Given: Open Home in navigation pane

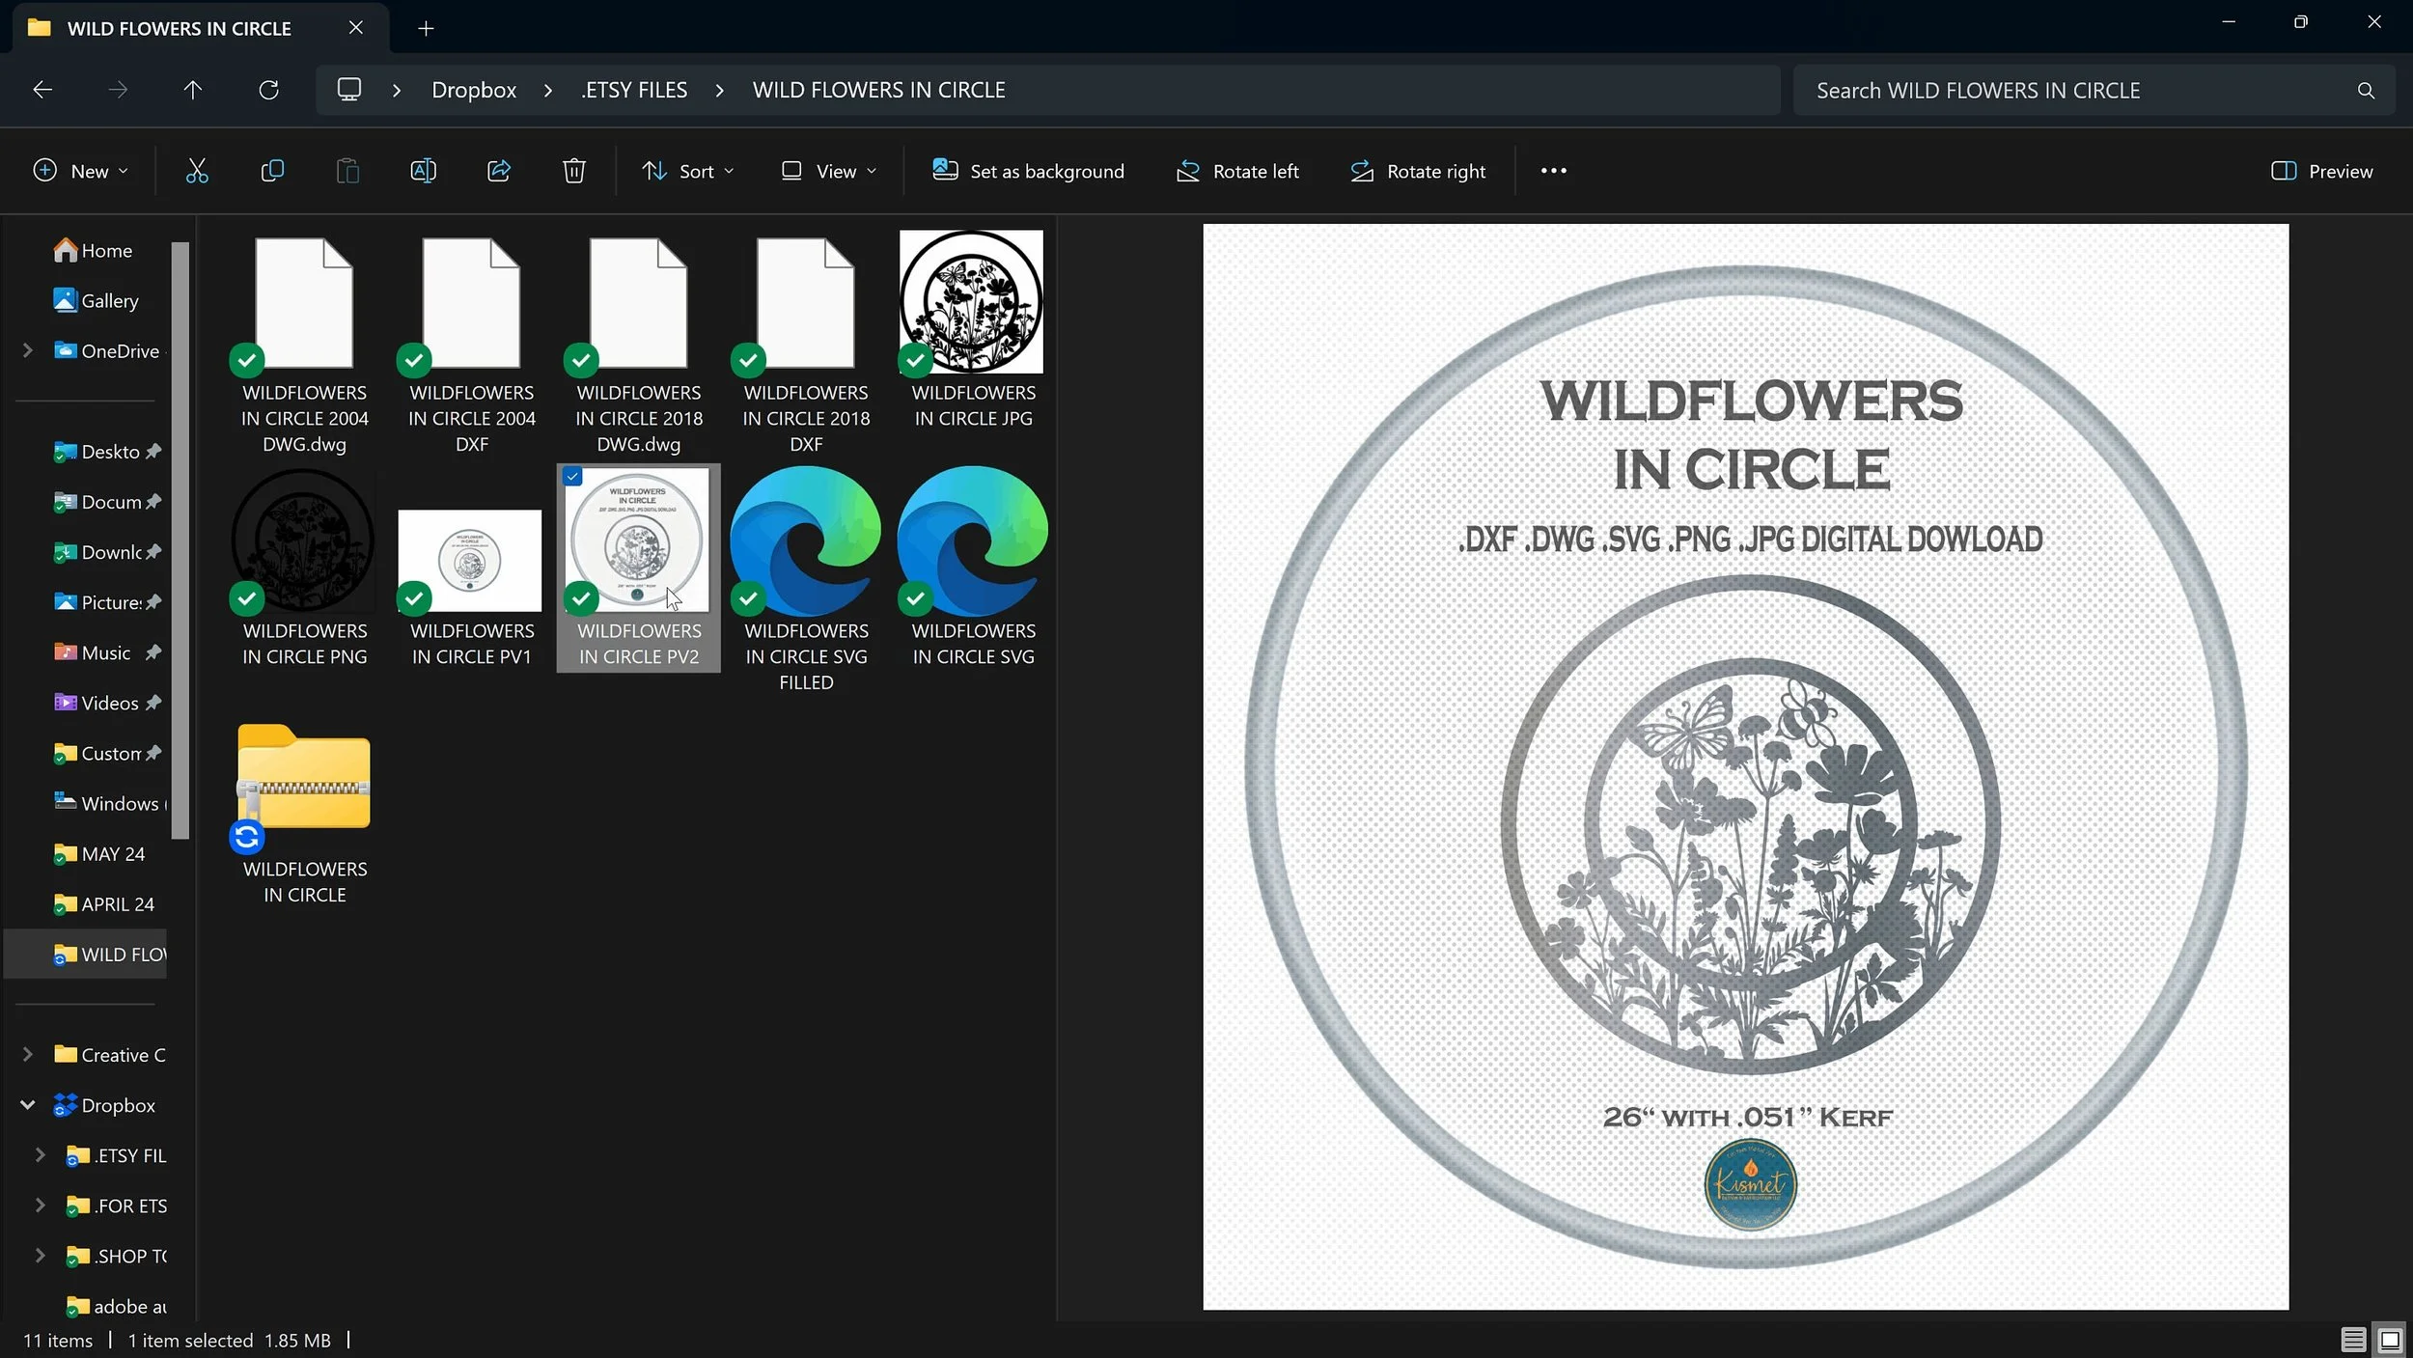Looking at the screenshot, I should (x=93, y=251).
